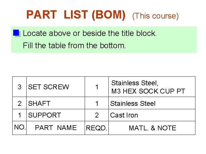Image resolution: width=206 pixels, height=154 pixels.
Task: Select the "SHAFT" part name cell
Action: (39, 104)
